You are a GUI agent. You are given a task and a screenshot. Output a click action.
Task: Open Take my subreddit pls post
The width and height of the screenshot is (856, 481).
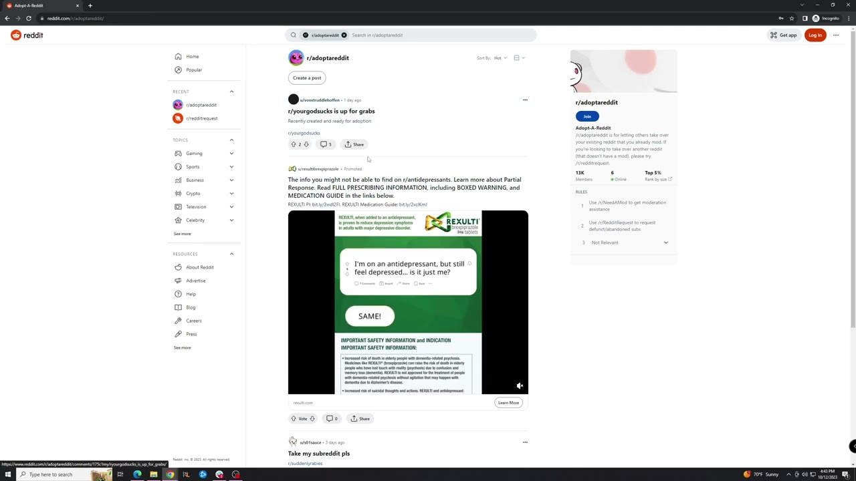click(x=319, y=454)
